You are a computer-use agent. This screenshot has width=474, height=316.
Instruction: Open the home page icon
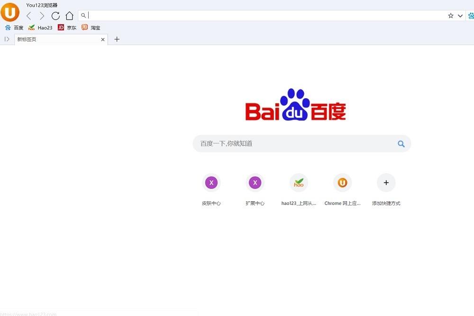tap(70, 16)
